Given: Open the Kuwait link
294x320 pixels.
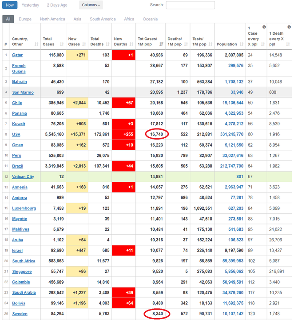Looking at the screenshot, I should click(x=19, y=124).
